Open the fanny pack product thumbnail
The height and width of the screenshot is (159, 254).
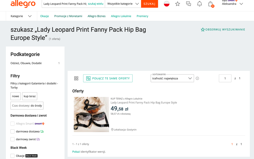91,114
